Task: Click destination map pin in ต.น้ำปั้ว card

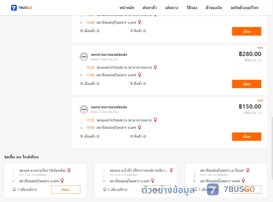Action: pos(153,181)
